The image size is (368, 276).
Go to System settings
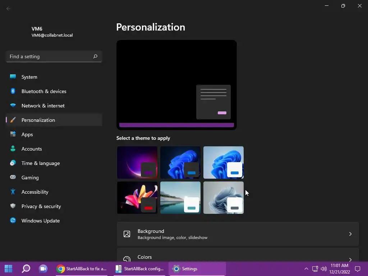[x=54, y=77]
